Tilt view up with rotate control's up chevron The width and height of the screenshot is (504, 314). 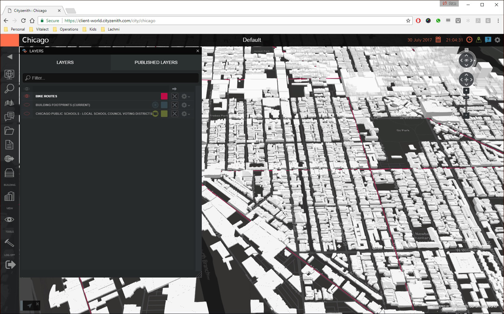466,55
